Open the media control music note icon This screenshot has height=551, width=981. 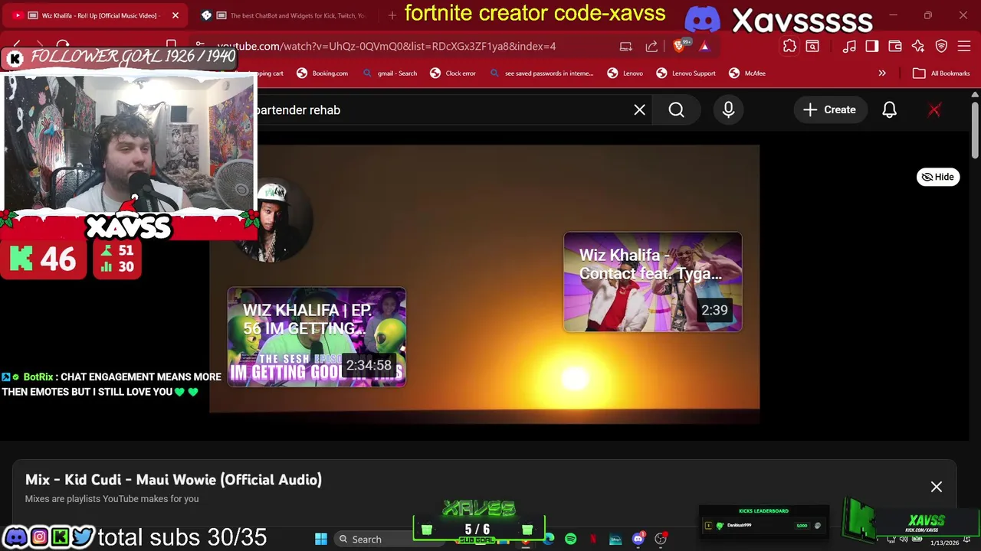pyautogui.click(x=849, y=46)
